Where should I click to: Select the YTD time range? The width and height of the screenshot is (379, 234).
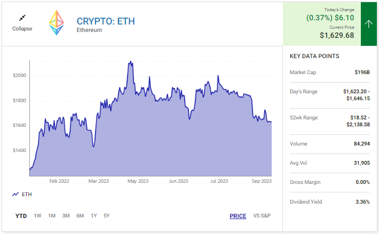tap(21, 216)
